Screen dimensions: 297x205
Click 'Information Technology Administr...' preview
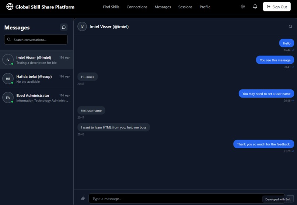[x=42, y=100]
